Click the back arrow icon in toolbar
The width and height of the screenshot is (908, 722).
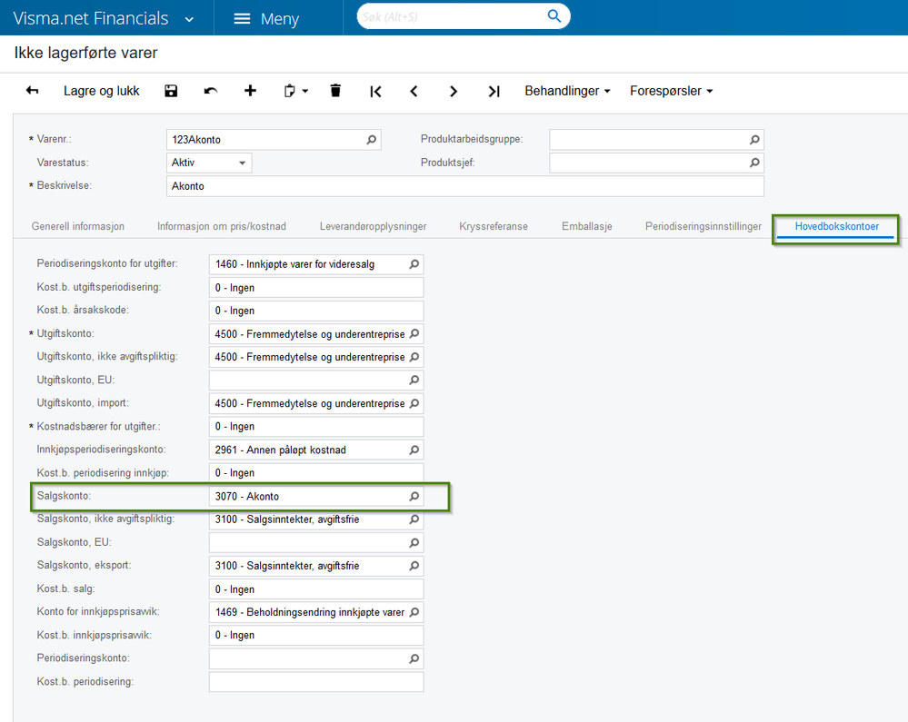pyautogui.click(x=33, y=91)
